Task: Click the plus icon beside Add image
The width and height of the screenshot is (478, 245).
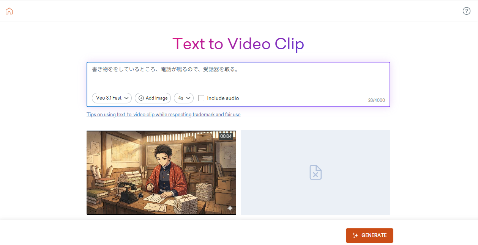Action: (x=141, y=98)
